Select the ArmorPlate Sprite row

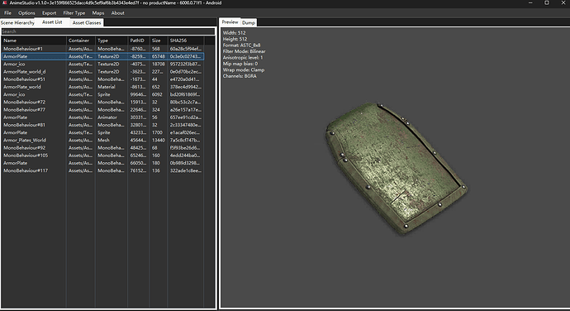click(x=103, y=132)
